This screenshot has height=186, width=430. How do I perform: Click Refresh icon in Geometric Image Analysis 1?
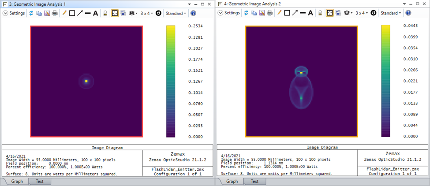[x=31, y=13]
